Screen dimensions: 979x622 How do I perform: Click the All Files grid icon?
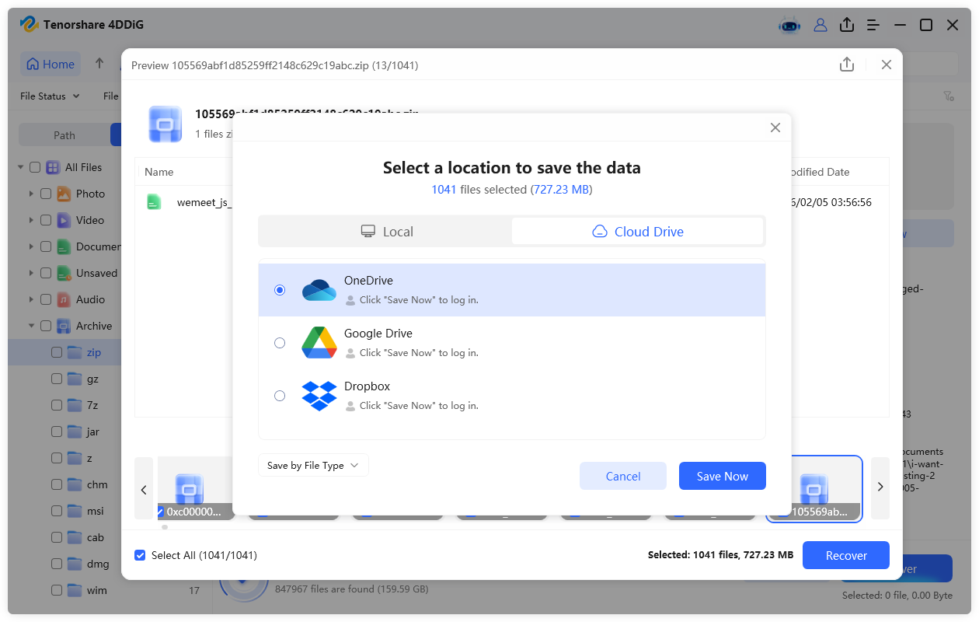[x=53, y=167]
